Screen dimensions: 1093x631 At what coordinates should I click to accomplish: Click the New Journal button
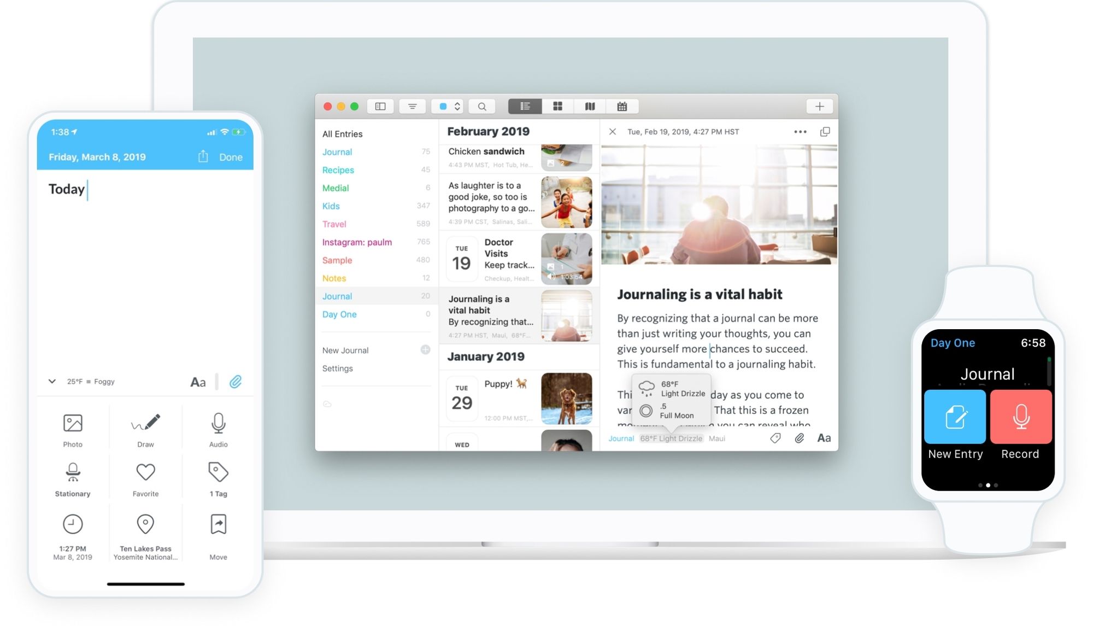coord(344,350)
